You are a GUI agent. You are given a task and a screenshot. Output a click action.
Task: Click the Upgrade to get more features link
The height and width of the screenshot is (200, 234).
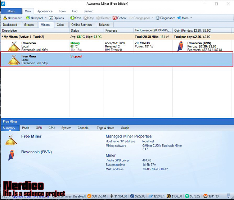click(31, 196)
